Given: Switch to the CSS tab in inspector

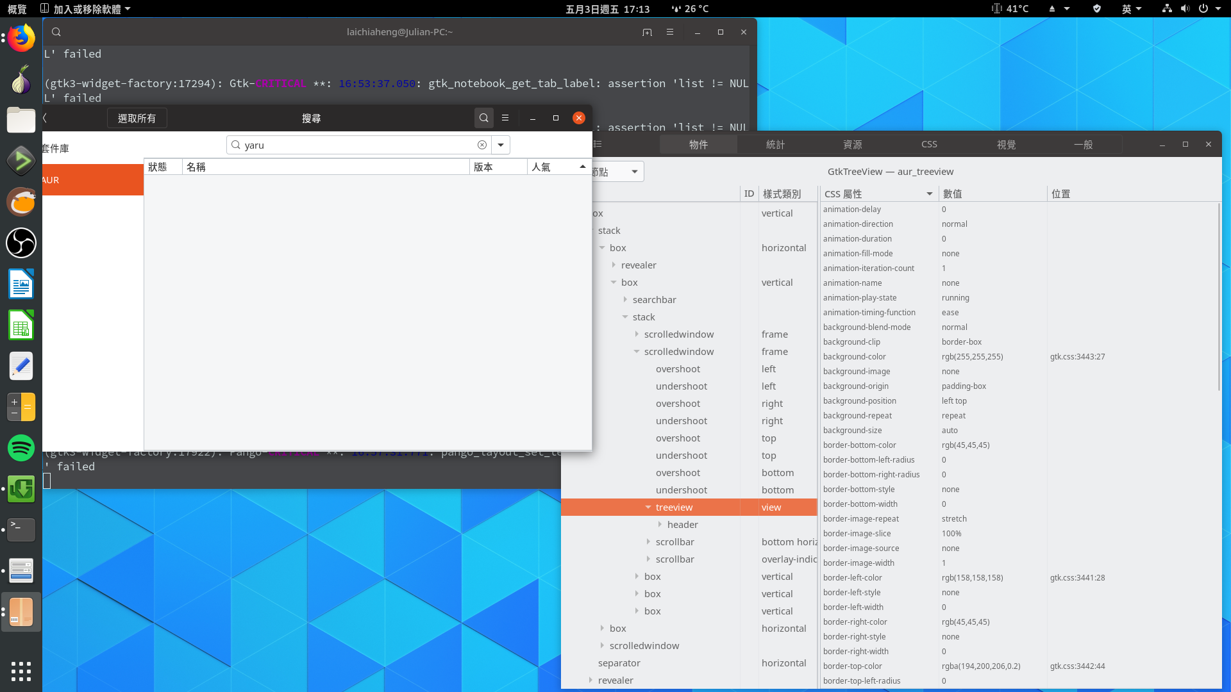Looking at the screenshot, I should click(929, 145).
